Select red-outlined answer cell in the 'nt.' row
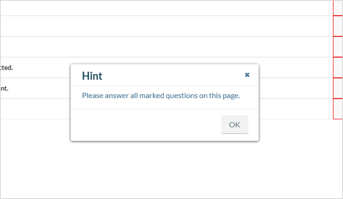Screen dimensions: 343x199 pyautogui.click(x=338, y=88)
